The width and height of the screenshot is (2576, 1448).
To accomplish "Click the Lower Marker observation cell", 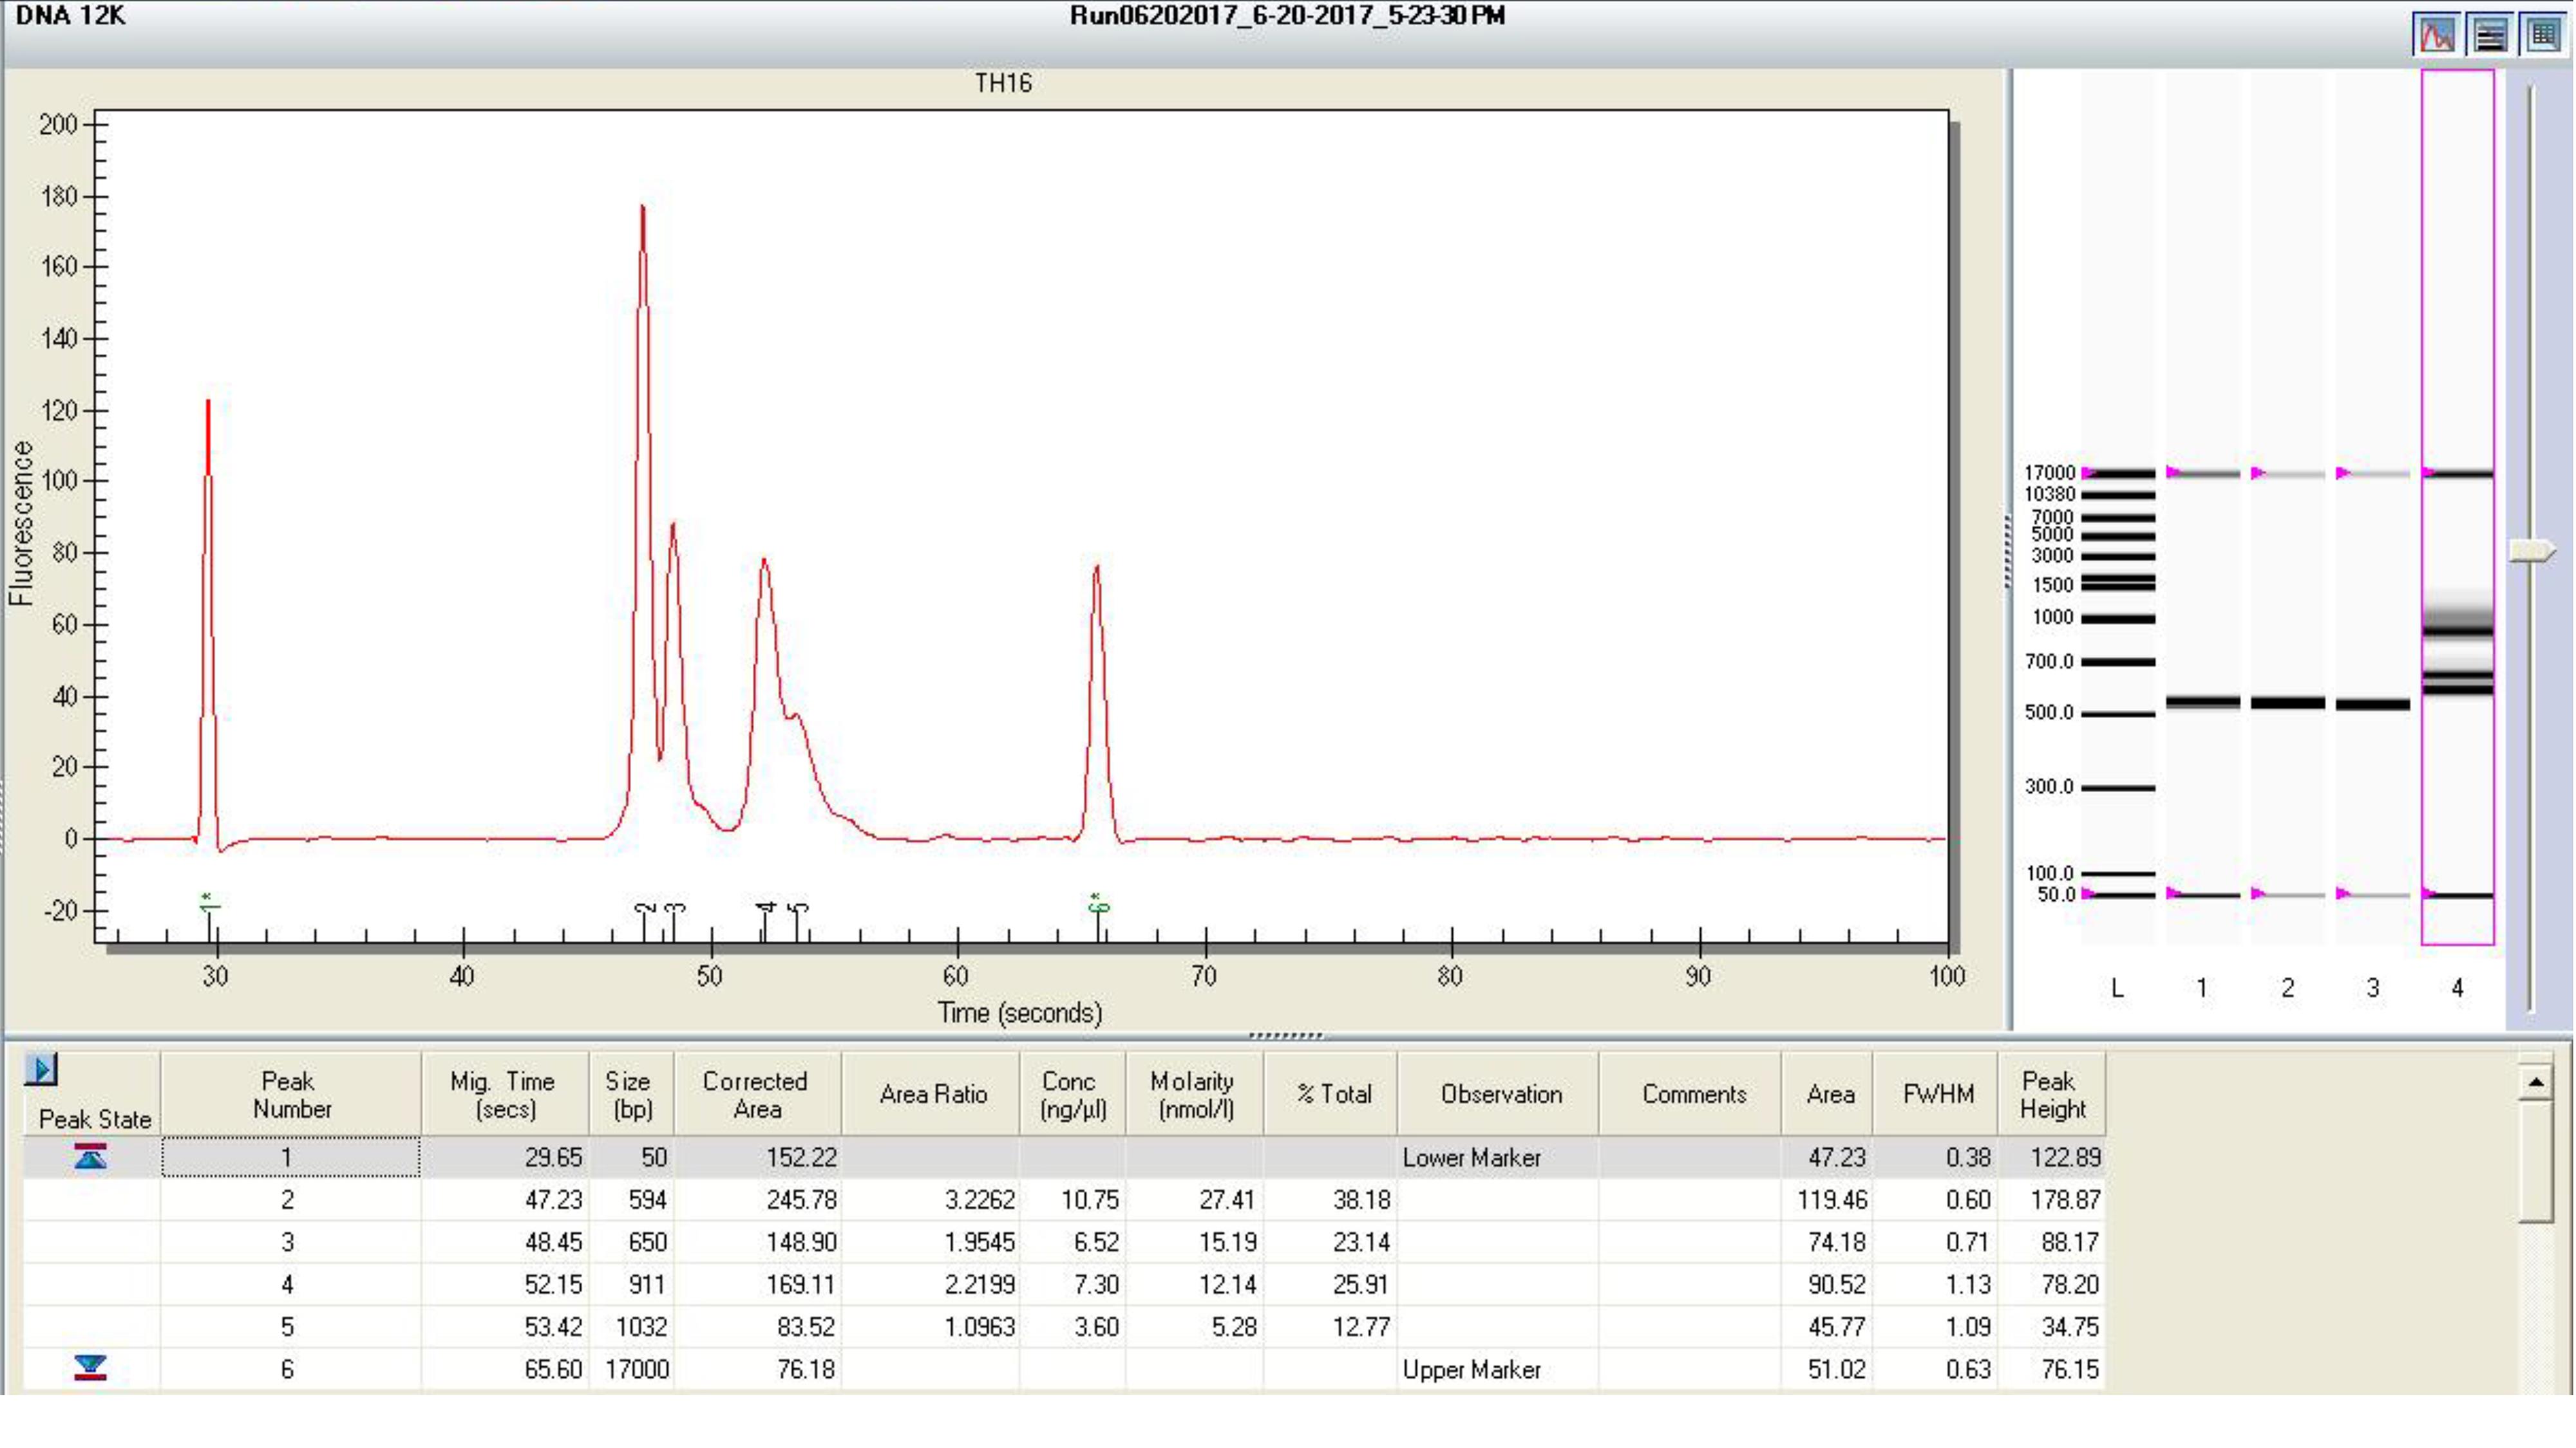I will tap(1499, 1157).
